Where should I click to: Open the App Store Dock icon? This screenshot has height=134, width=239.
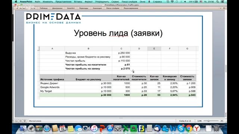(x=110, y=128)
